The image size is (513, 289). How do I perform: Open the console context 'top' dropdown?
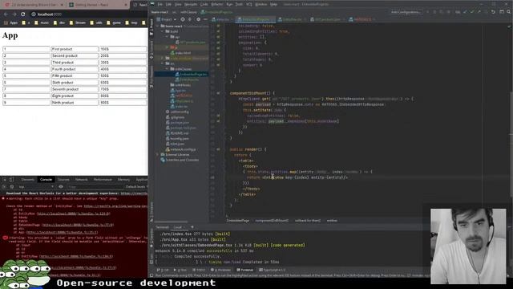[36, 187]
